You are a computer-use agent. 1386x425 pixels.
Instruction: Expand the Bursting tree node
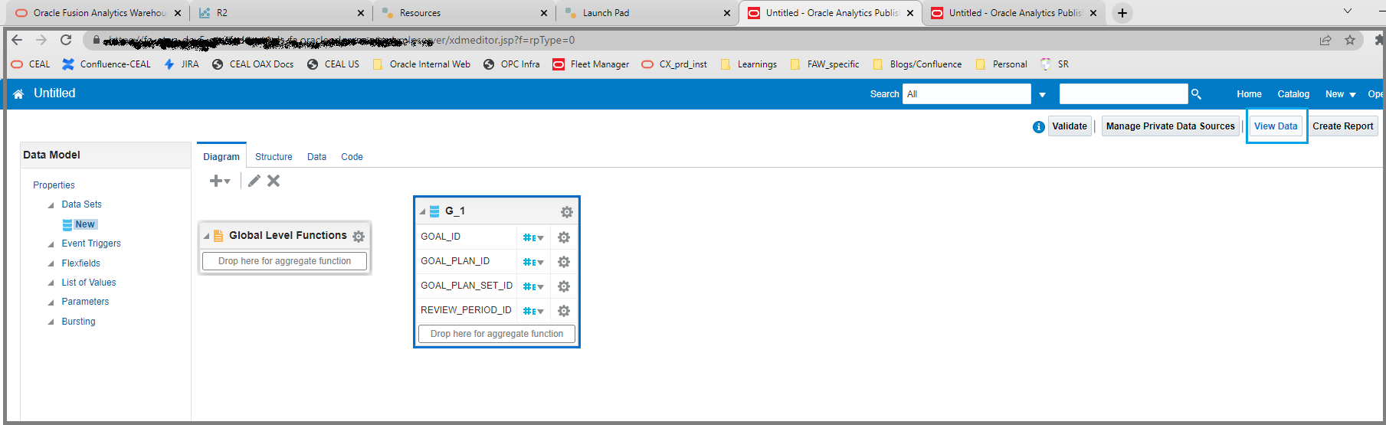[x=51, y=322]
